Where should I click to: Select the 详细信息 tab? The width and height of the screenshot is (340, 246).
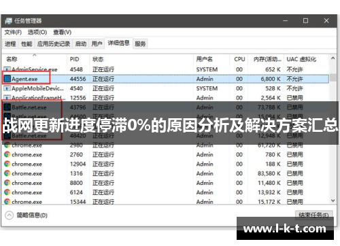pos(118,43)
